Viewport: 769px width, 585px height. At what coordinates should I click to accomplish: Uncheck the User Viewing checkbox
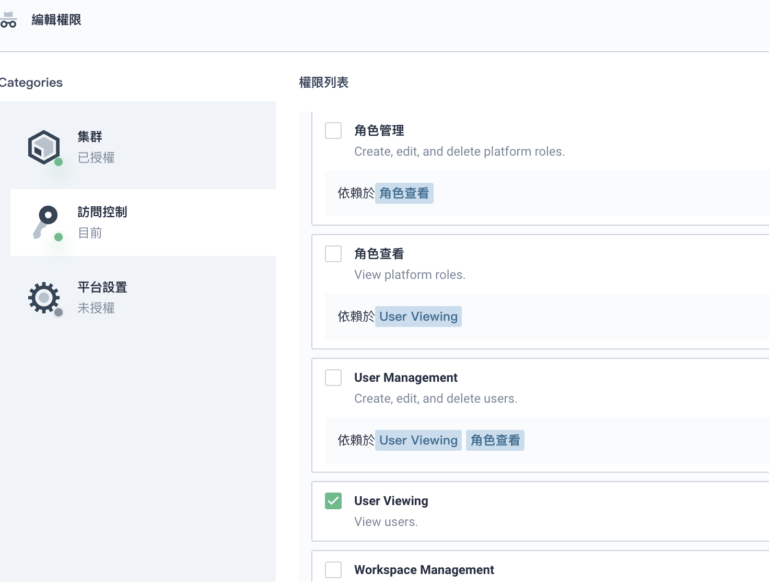[333, 501]
